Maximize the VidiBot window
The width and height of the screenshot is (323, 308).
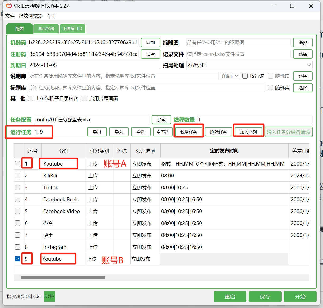pyautogui.click(x=292, y=6)
